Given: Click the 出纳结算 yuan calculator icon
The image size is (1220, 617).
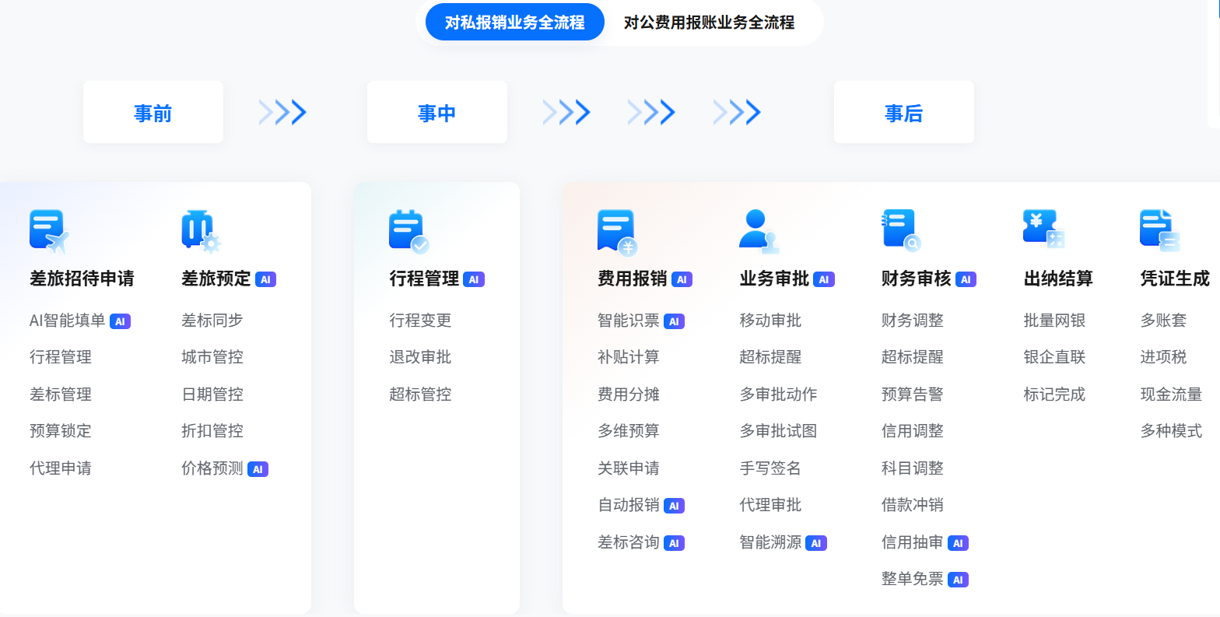Looking at the screenshot, I should pos(1044,230).
